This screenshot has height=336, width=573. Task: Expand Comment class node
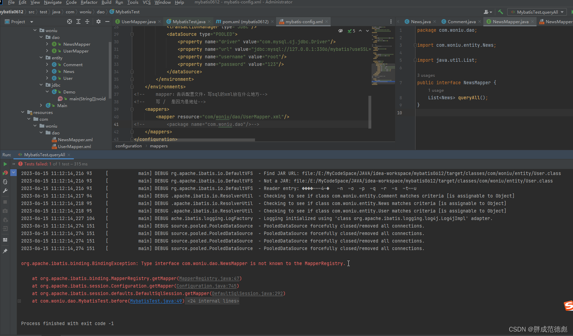[x=47, y=64]
